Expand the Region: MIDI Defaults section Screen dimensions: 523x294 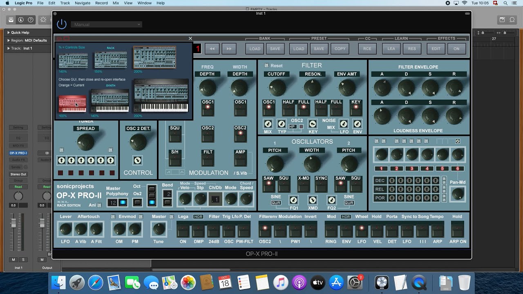9,40
